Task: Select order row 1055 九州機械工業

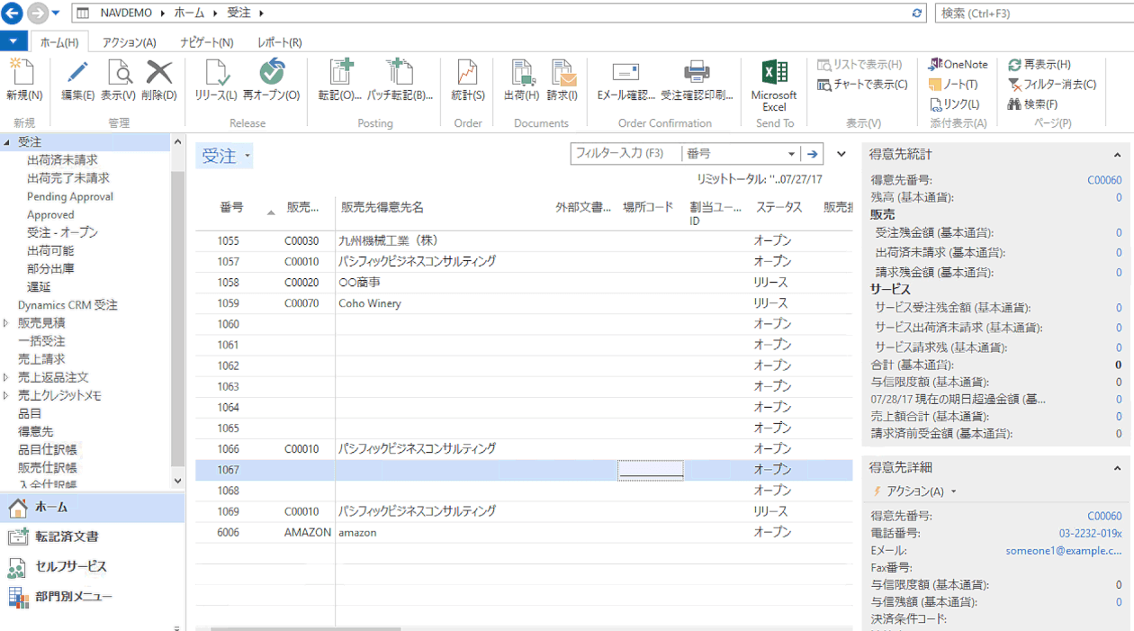Action: click(524, 241)
